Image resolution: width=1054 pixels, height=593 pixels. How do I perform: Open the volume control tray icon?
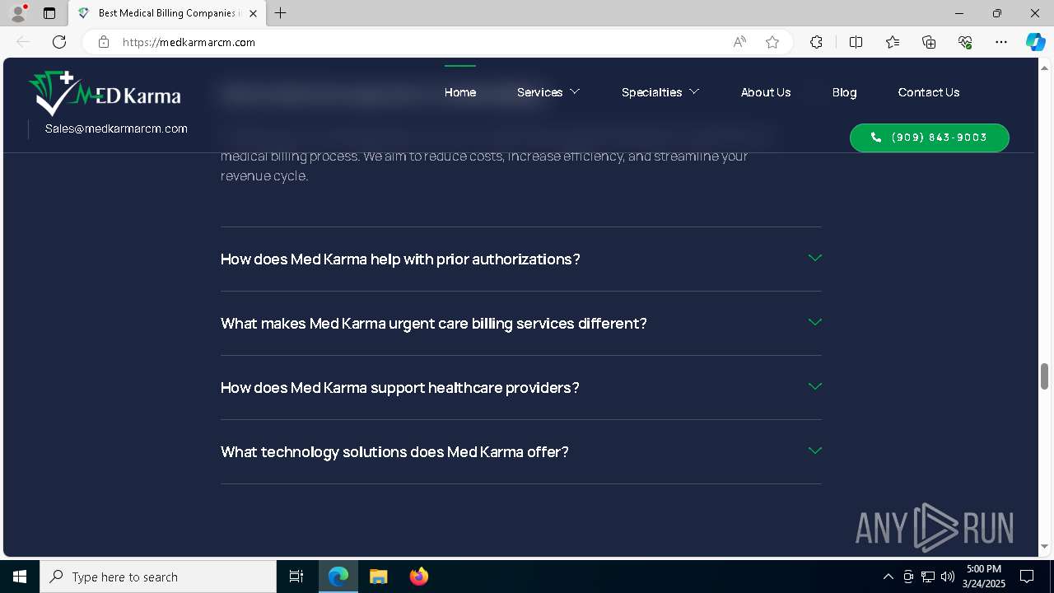948,577
